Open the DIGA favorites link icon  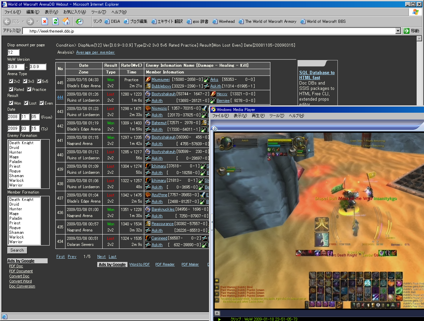point(107,21)
